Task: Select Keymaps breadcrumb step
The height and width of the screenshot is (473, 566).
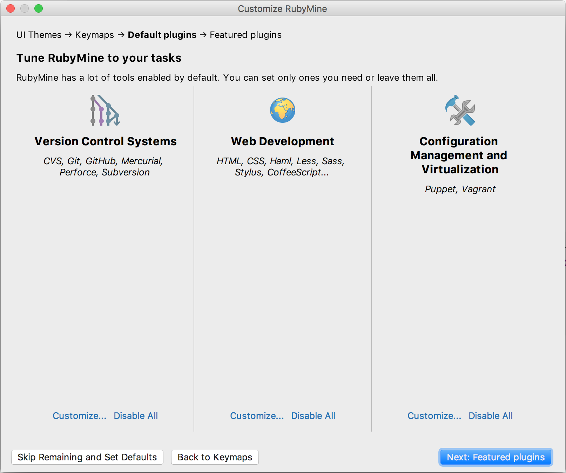Action: [95, 35]
